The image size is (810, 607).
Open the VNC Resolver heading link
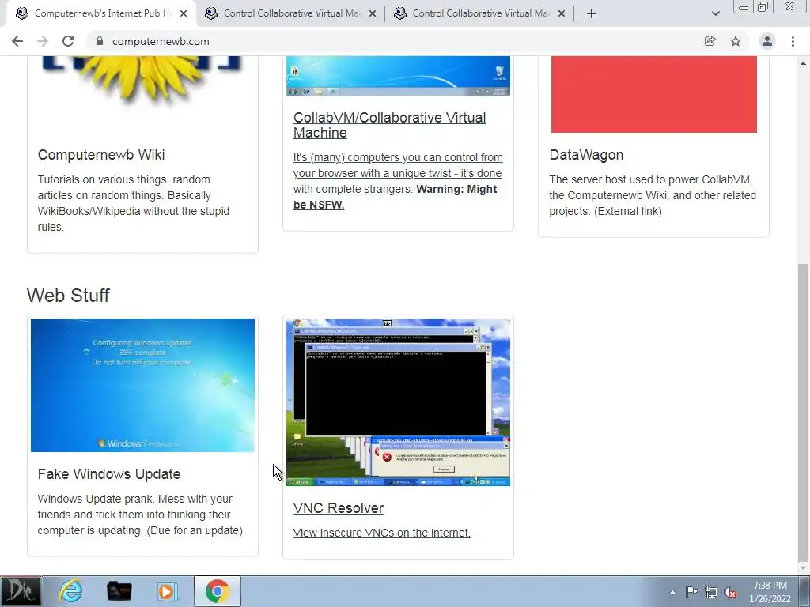[x=339, y=508]
